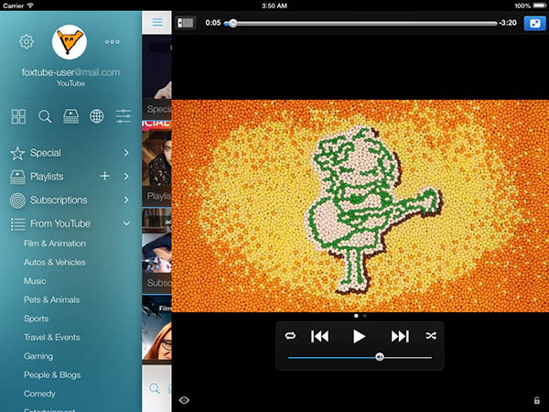Click the list icon beside From YouTube
The height and width of the screenshot is (412, 549).
point(18,224)
